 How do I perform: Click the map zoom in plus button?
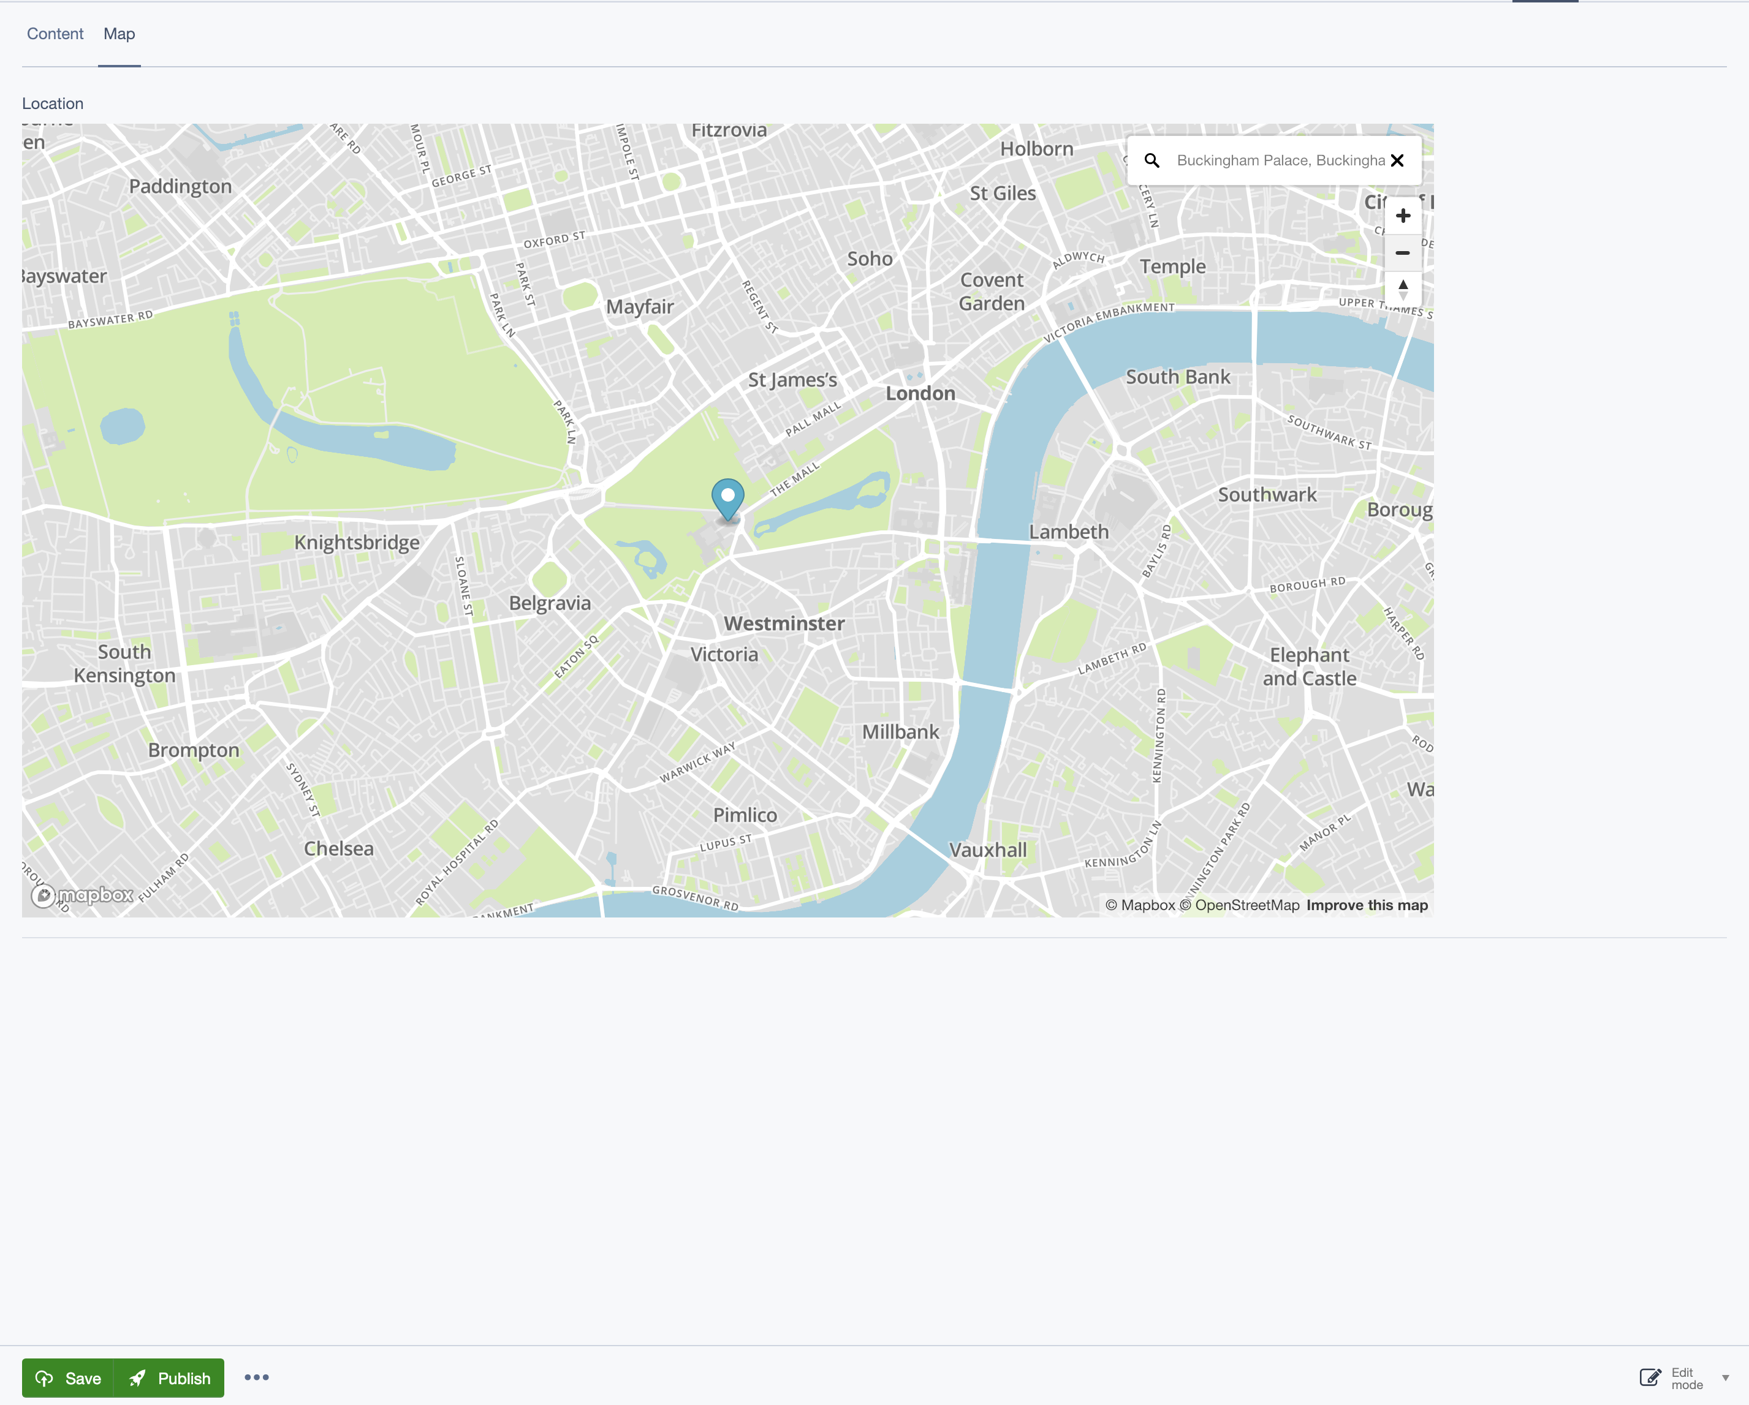point(1403,216)
